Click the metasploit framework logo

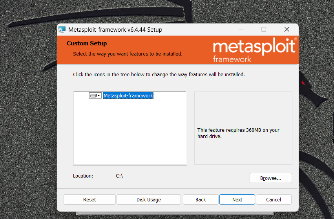(255, 50)
